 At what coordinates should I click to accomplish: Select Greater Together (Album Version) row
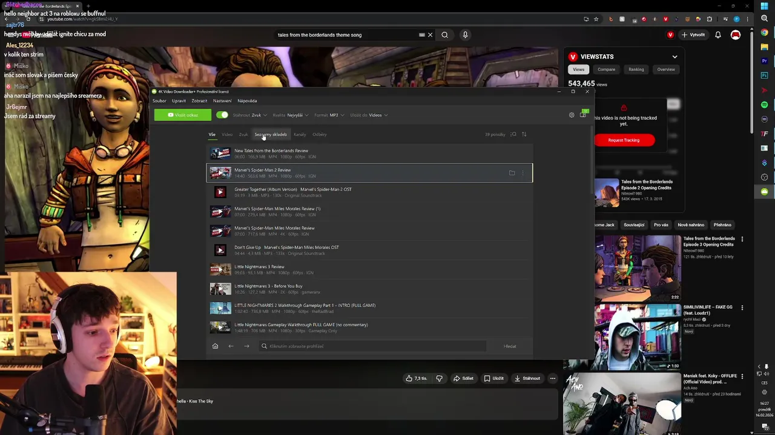click(x=369, y=192)
